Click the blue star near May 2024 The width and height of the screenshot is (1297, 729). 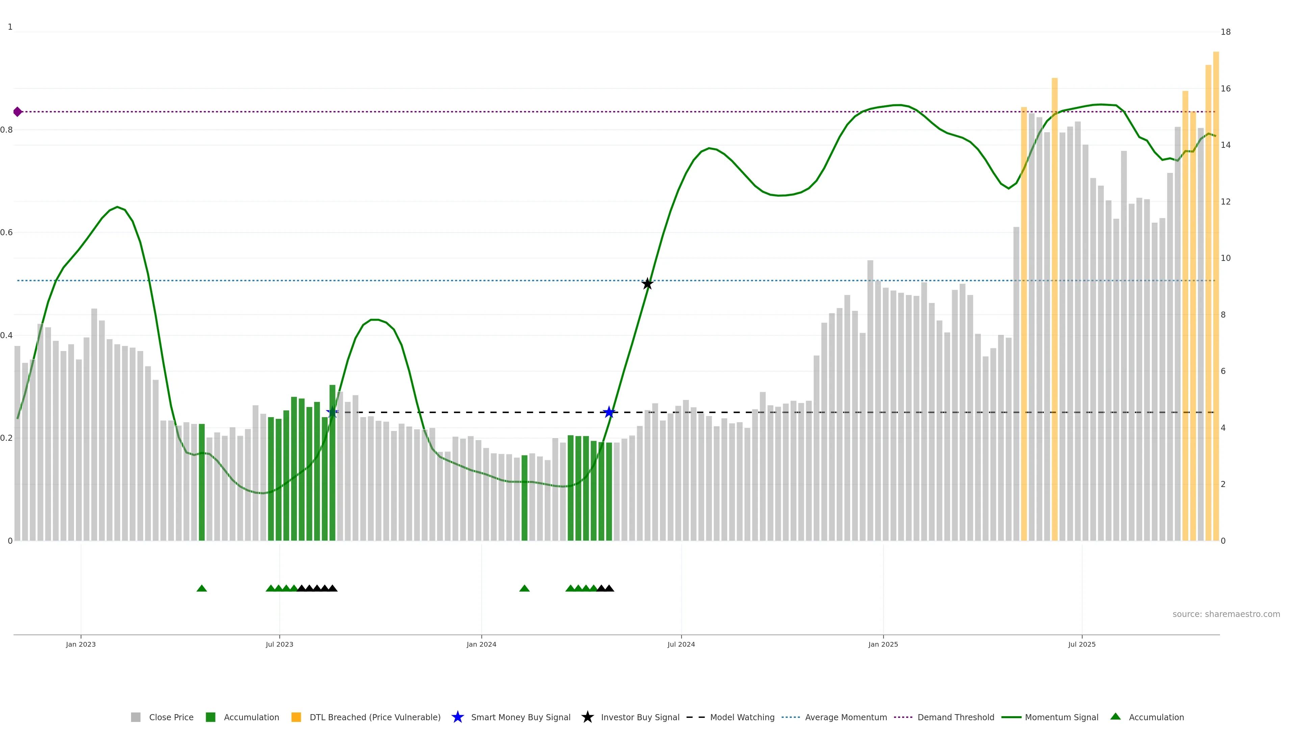(609, 412)
